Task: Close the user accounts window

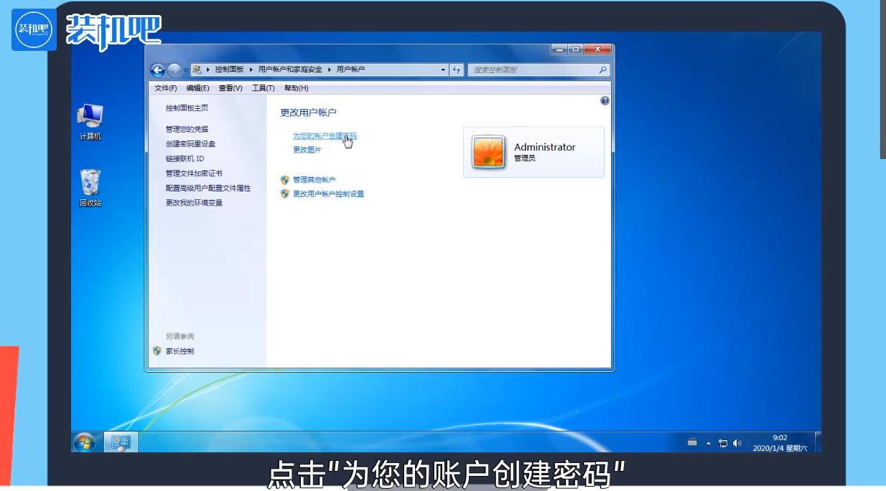Action: [598, 49]
